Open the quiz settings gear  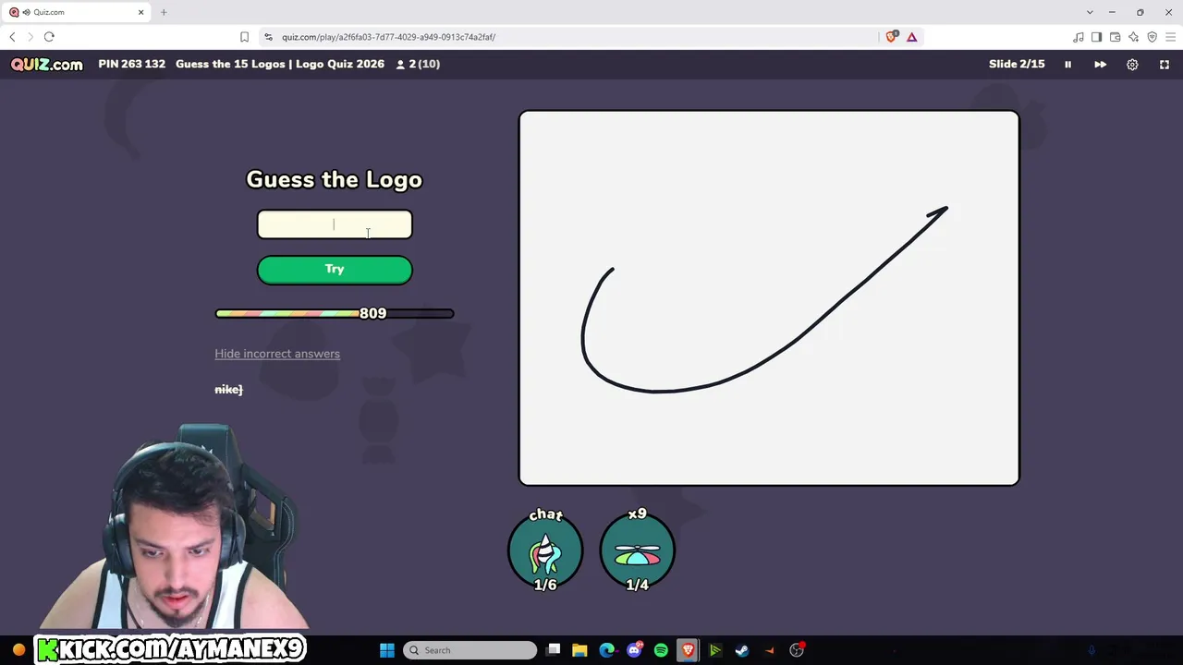coord(1132,65)
